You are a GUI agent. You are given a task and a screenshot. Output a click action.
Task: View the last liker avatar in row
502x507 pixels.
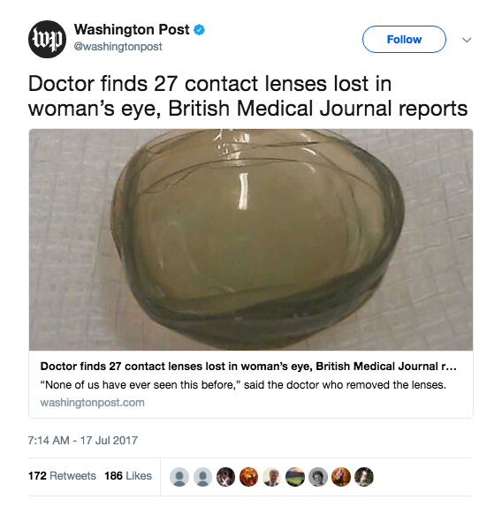(364, 477)
